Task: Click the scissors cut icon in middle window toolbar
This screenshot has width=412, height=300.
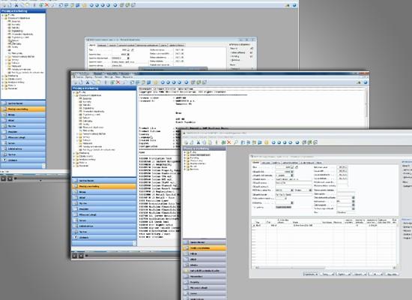Action: click(x=88, y=82)
